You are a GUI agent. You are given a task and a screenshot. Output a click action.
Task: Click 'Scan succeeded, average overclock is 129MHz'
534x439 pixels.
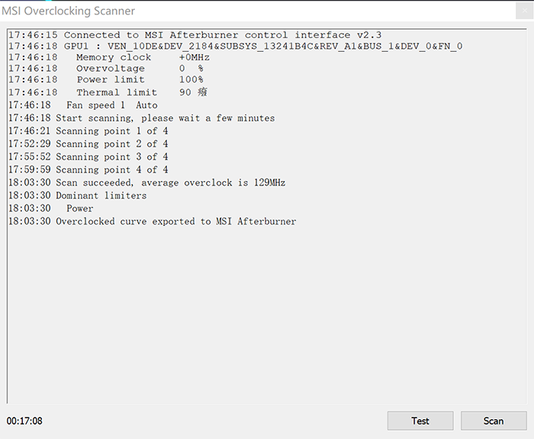[x=146, y=182]
